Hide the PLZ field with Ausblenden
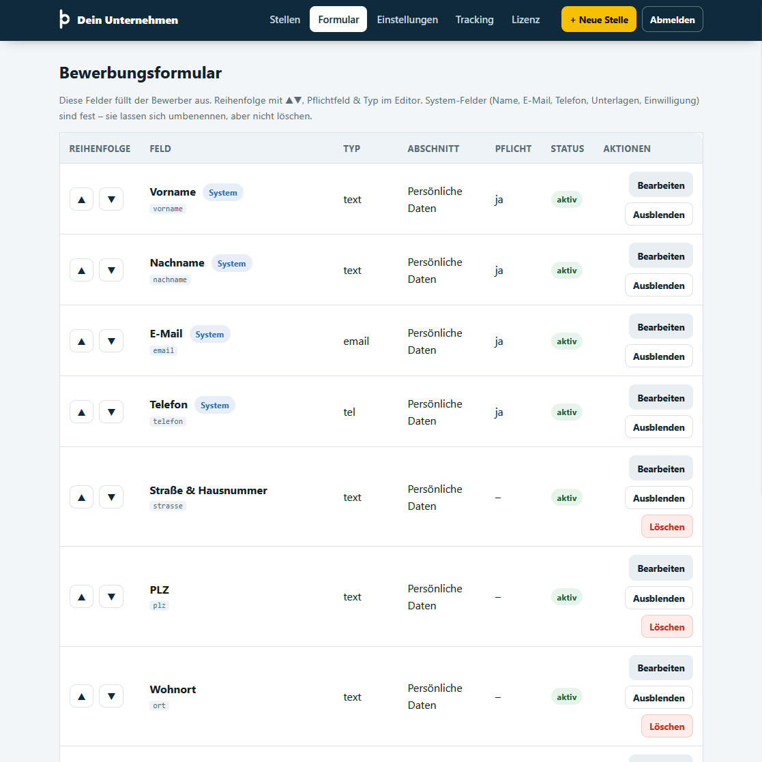The image size is (762, 762). [659, 598]
